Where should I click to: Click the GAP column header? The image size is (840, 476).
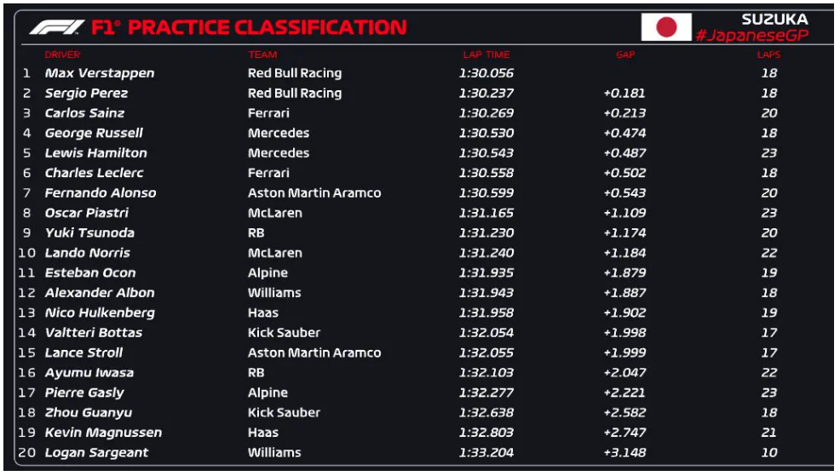point(624,55)
